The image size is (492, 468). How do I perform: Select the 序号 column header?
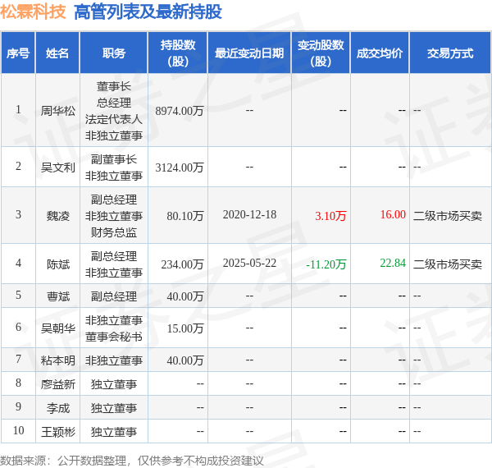pyautogui.click(x=18, y=53)
